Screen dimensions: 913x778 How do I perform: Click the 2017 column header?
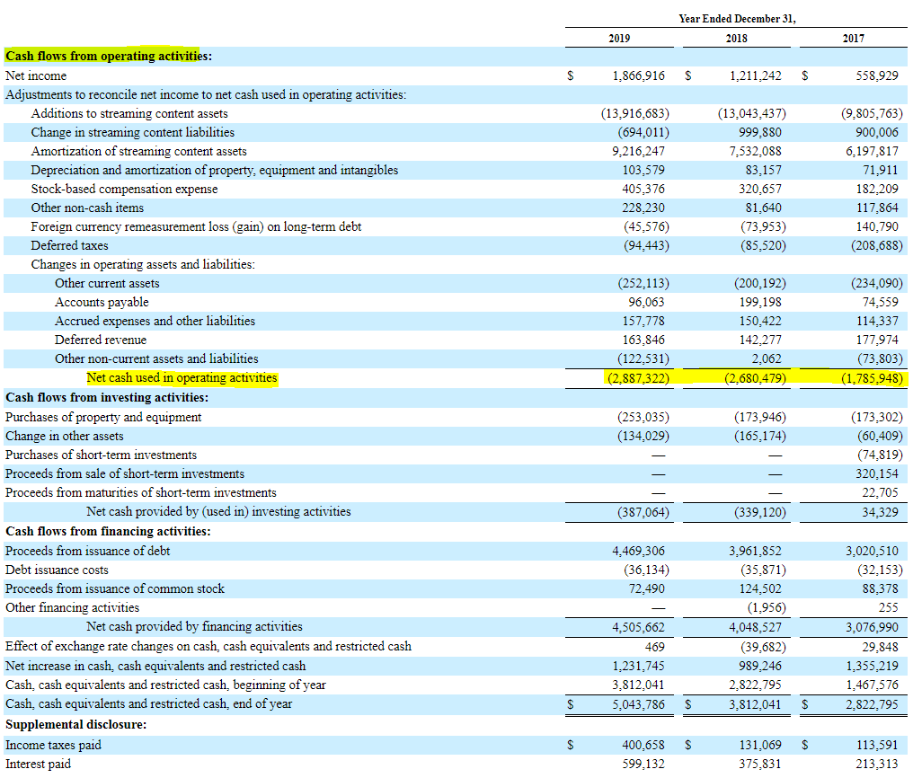(854, 39)
